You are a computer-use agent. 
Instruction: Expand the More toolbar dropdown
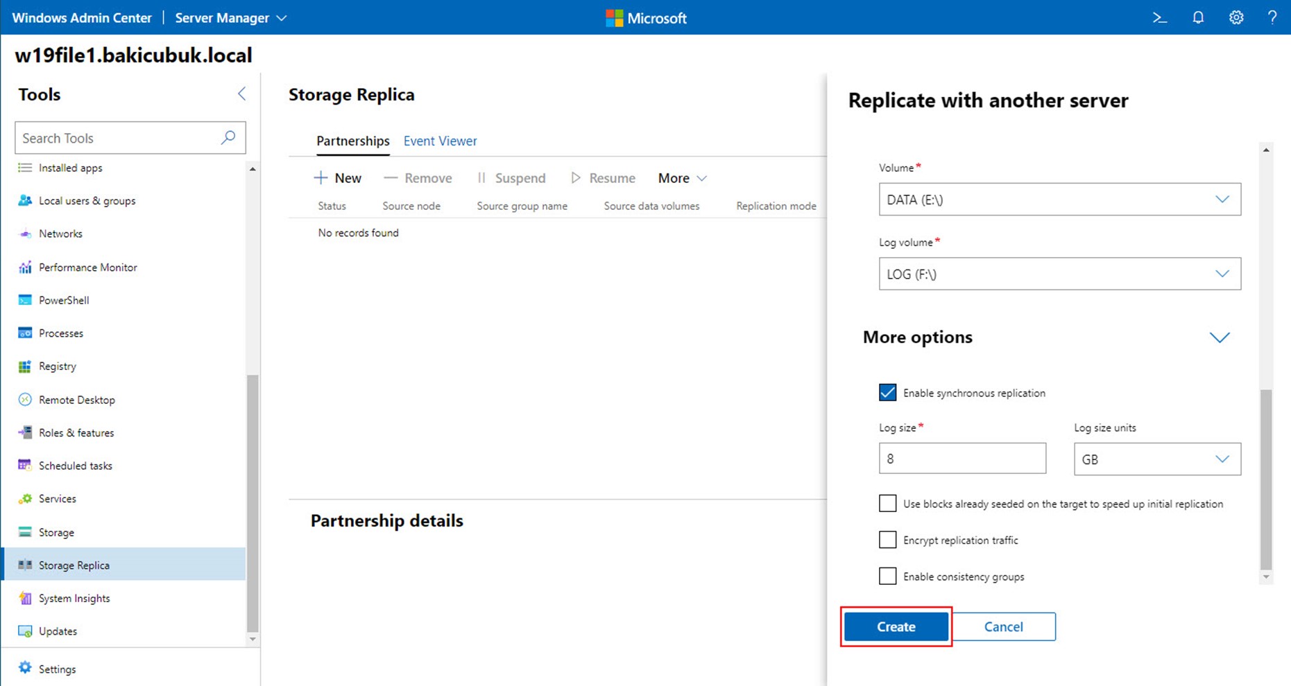683,178
